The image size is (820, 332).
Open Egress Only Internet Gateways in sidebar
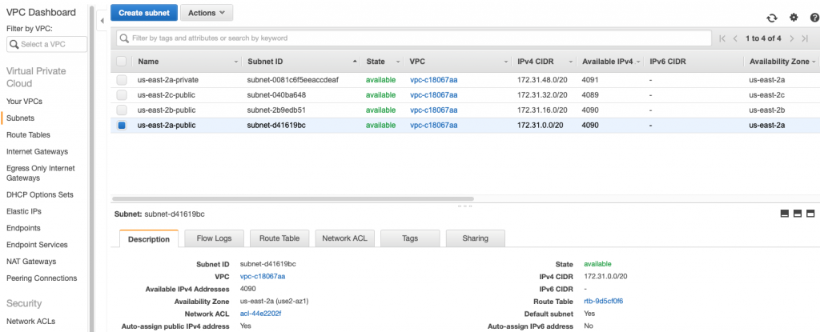[x=40, y=173]
